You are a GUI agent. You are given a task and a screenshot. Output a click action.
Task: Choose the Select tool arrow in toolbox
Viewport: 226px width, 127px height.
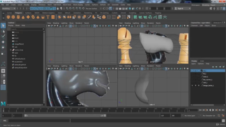point(3,26)
